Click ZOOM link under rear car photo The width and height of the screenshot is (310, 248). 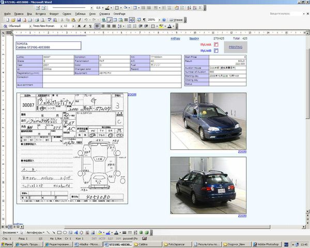click(242, 216)
